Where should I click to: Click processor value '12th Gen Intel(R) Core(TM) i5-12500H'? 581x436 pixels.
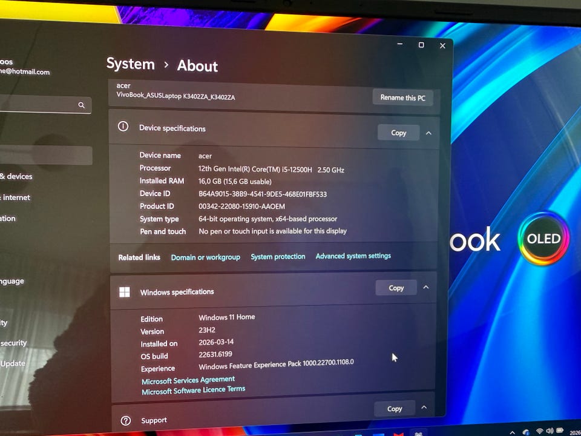(255, 169)
